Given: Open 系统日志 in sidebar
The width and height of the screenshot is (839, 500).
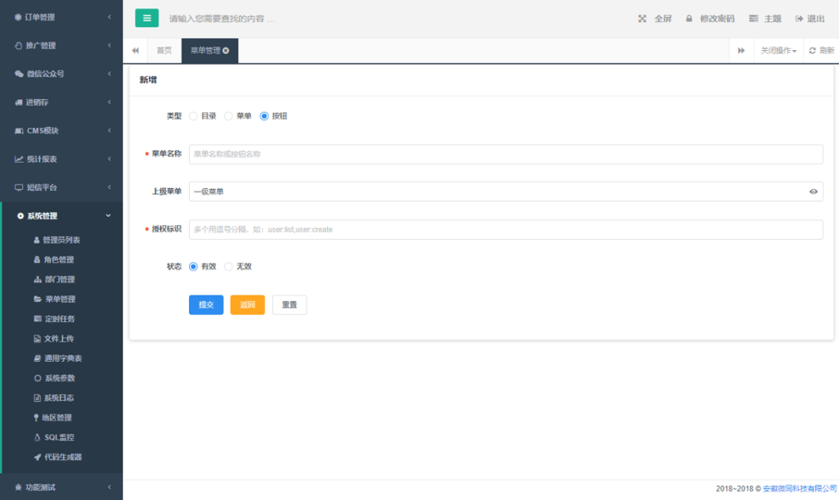Looking at the screenshot, I should pyautogui.click(x=59, y=398).
